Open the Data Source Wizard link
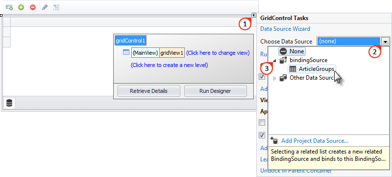The height and width of the screenshot is (177, 392). [x=285, y=29]
